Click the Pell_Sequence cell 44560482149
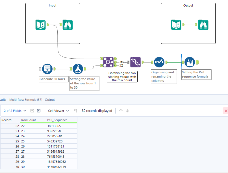 click(62, 167)
